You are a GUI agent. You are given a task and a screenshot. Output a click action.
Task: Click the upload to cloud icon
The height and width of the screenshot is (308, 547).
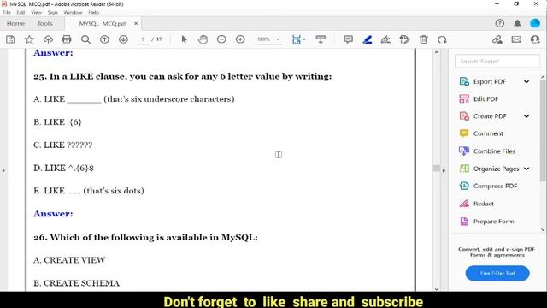[x=48, y=39]
